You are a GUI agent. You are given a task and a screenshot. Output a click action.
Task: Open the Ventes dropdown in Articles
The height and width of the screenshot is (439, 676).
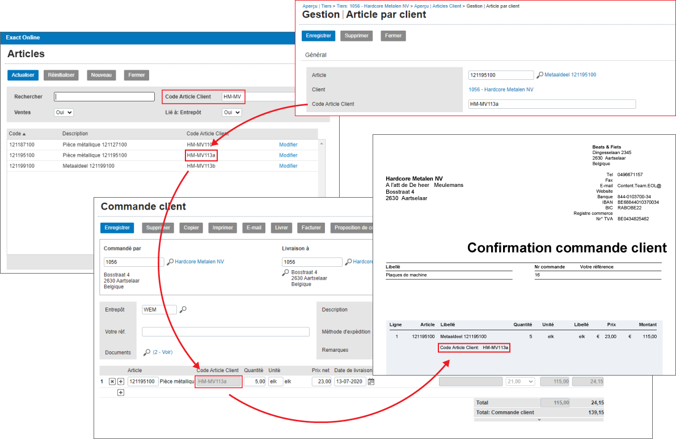(x=64, y=113)
